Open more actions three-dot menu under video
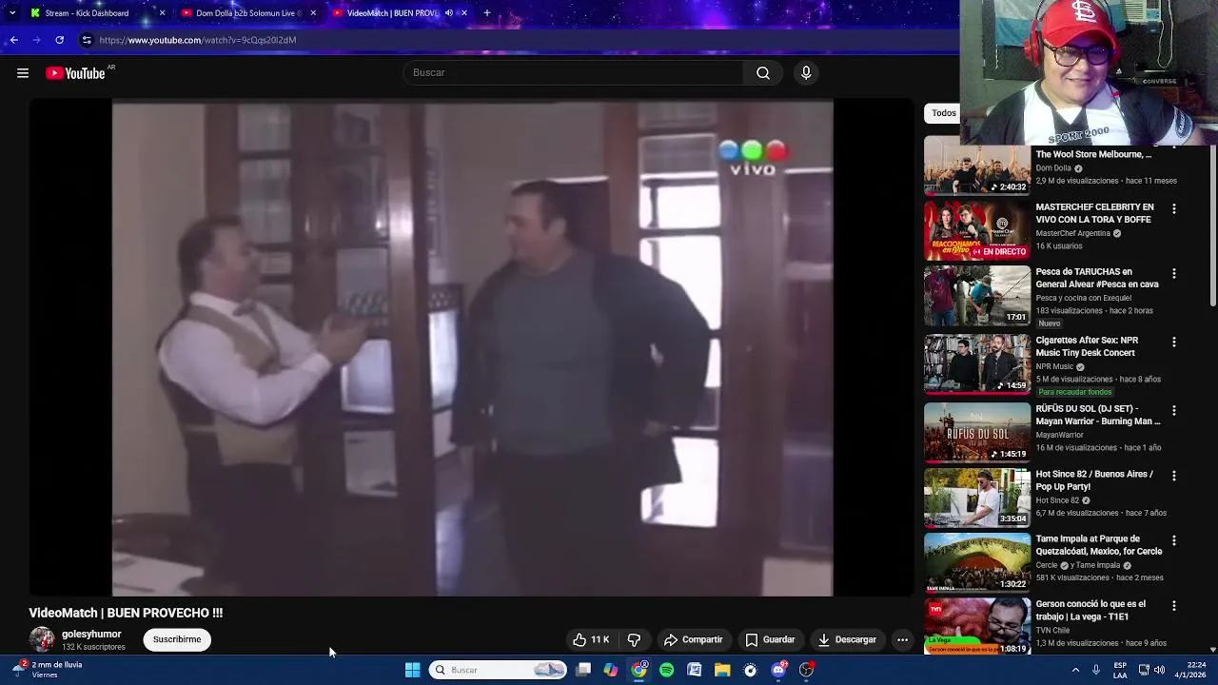Image resolution: width=1218 pixels, height=685 pixels. pos(902,639)
